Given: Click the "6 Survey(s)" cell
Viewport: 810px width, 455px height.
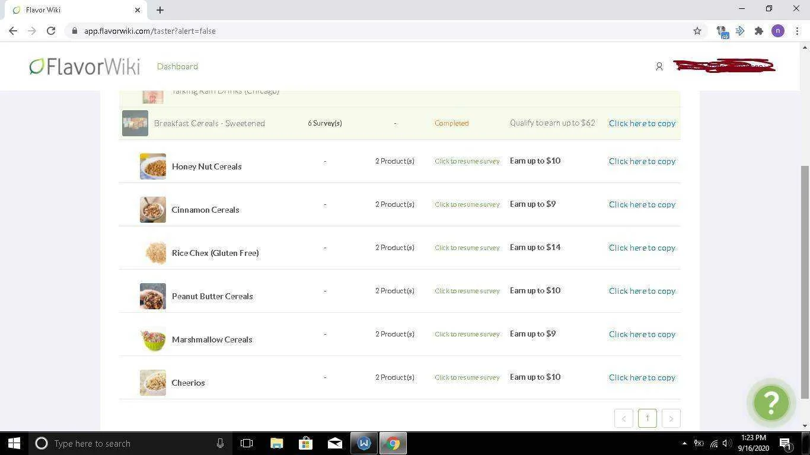Looking at the screenshot, I should click(x=325, y=123).
